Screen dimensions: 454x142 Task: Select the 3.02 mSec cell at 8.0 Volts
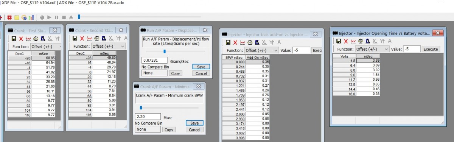pos(368,70)
